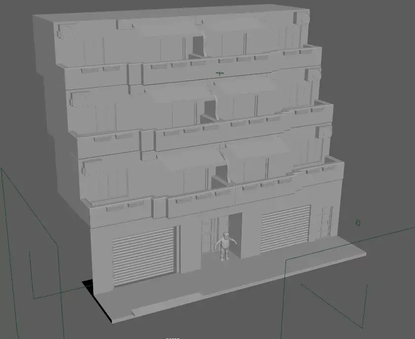Select the green locator above the middle balcony

(x=220, y=74)
